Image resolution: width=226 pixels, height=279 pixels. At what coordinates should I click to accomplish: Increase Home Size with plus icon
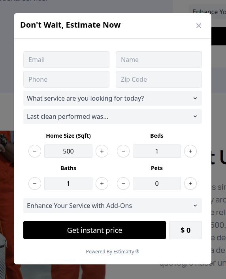102,151
